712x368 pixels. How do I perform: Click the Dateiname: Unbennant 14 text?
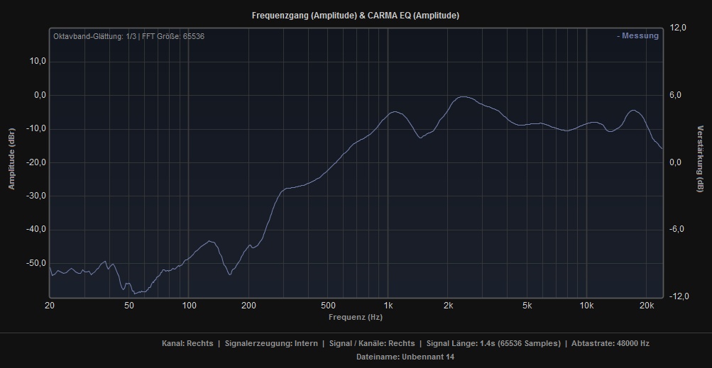point(405,357)
